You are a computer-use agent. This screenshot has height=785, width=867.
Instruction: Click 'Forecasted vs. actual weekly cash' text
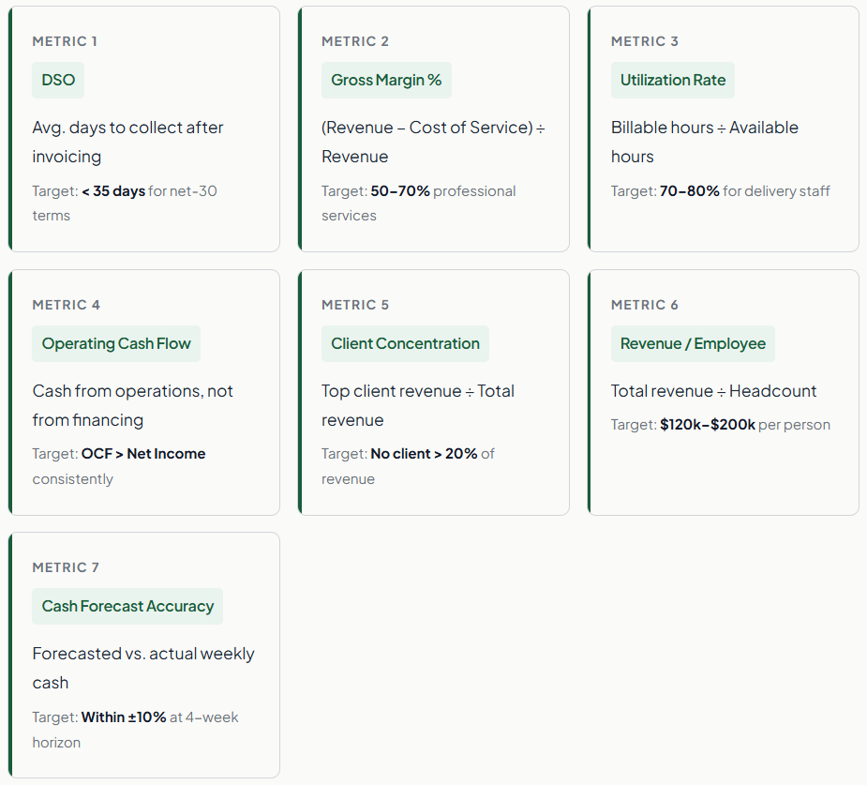[x=143, y=669]
